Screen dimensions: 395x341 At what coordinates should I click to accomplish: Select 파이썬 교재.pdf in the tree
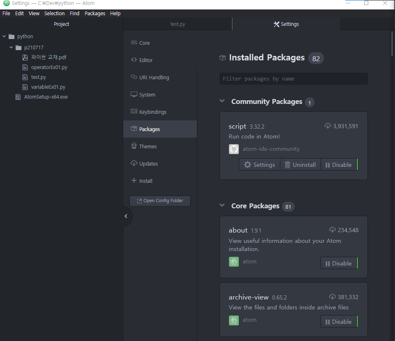(49, 58)
